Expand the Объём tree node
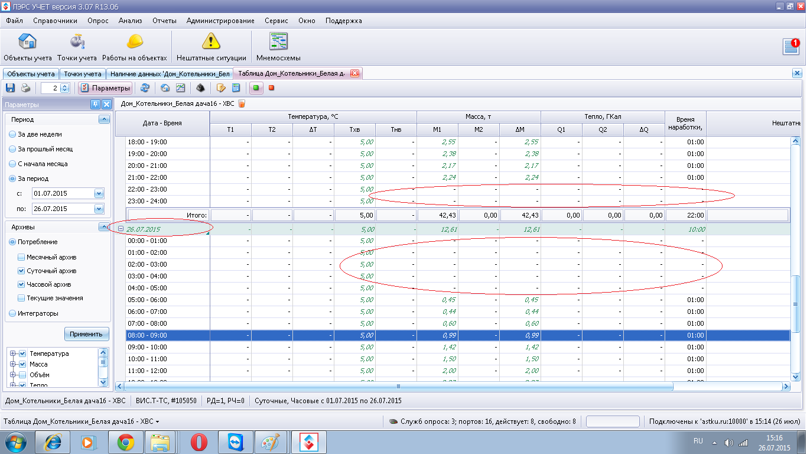The width and height of the screenshot is (807, 454). point(14,375)
